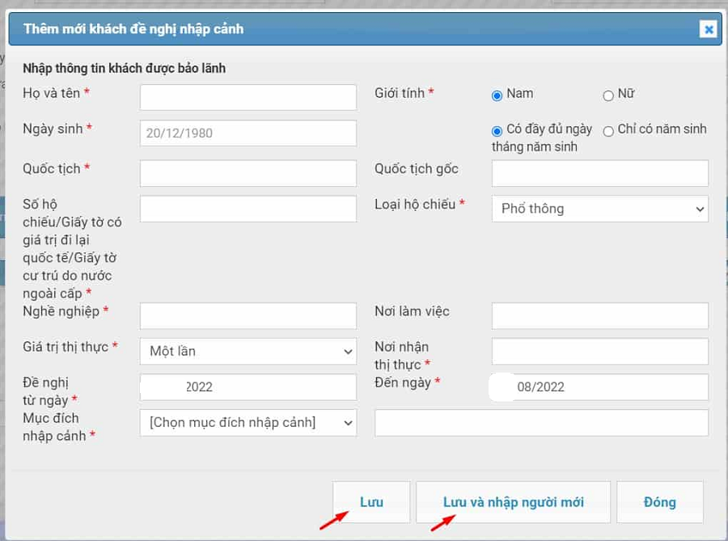Image resolution: width=728 pixels, height=541 pixels.
Task: Open the Loại hộ chiếu dropdown
Action: pyautogui.click(x=599, y=209)
